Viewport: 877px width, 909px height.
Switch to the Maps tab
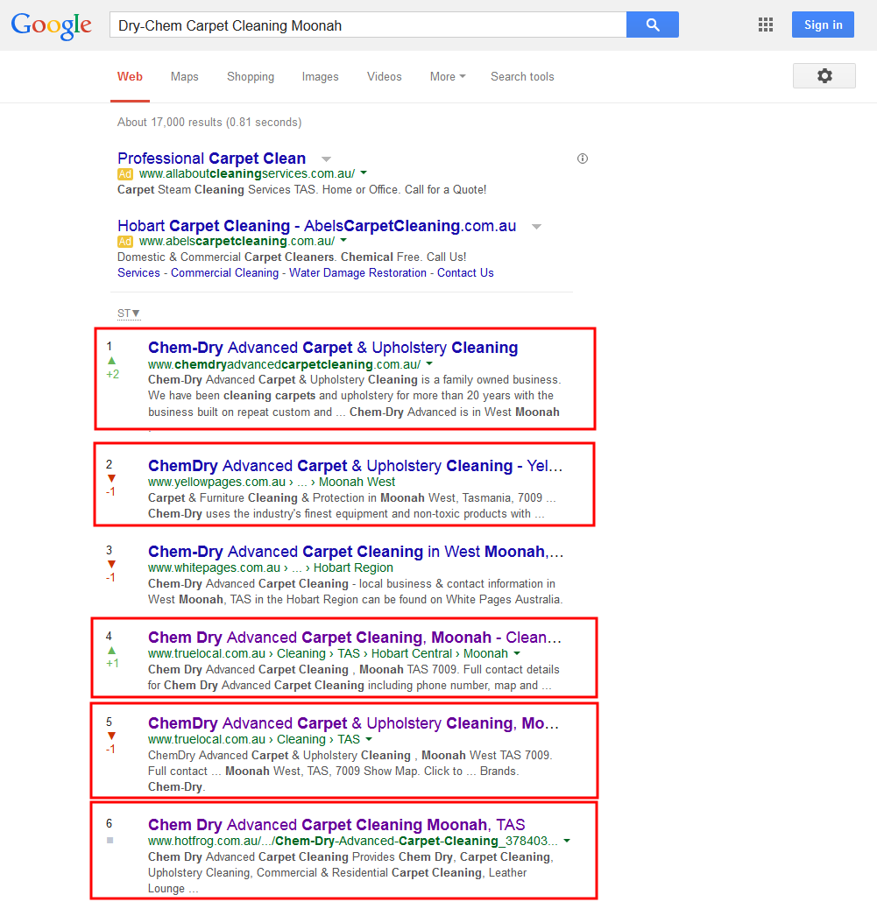coord(185,76)
